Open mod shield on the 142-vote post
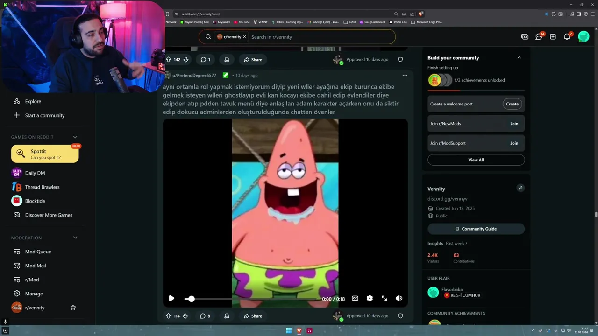The width and height of the screenshot is (598, 336). (400, 60)
